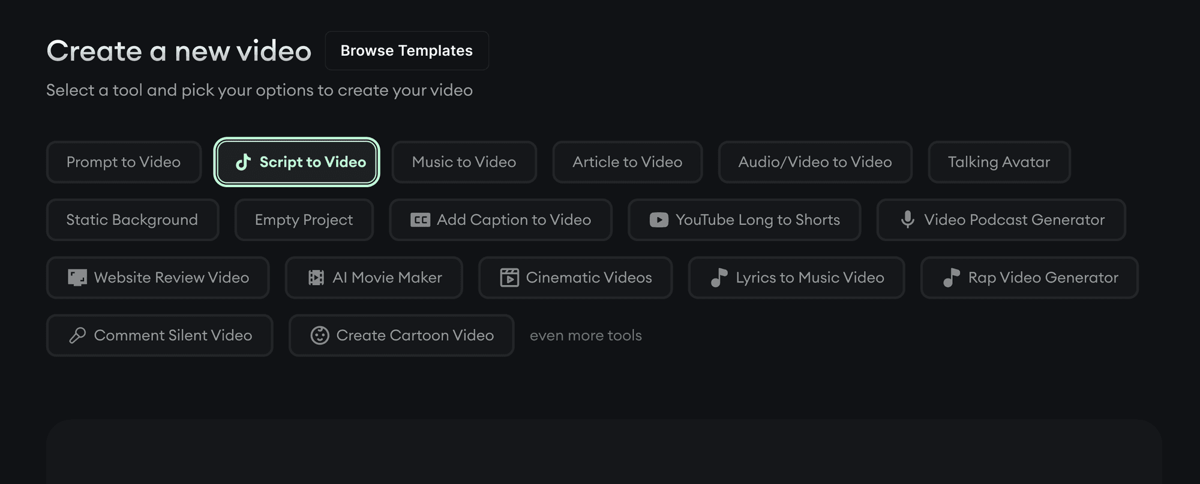1200x484 pixels.
Task: Click the microphone icon on Video Podcast Generator
Action: pos(908,220)
